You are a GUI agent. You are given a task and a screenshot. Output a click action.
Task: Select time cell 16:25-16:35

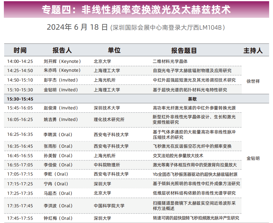(x=20, y=134)
